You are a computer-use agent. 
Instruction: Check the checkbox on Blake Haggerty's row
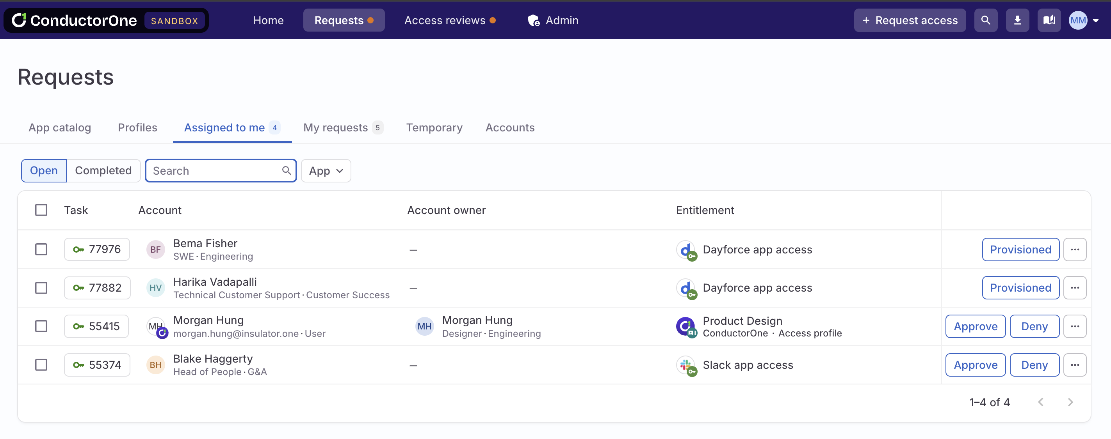41,365
